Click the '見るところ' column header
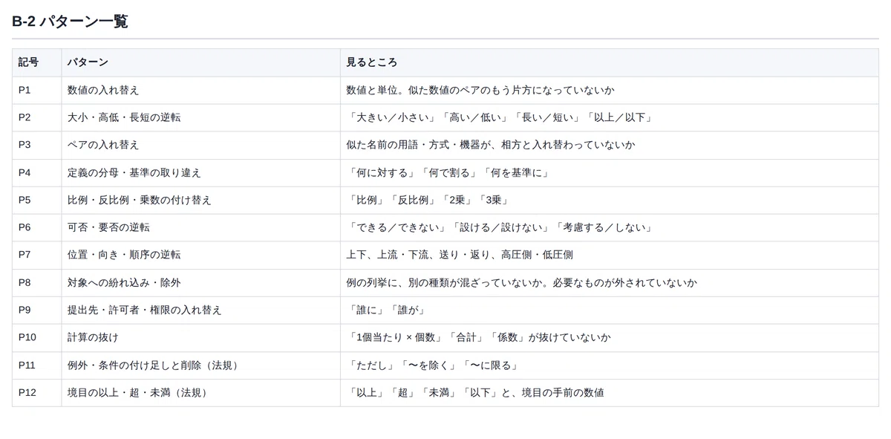The width and height of the screenshot is (891, 439). tap(609, 62)
